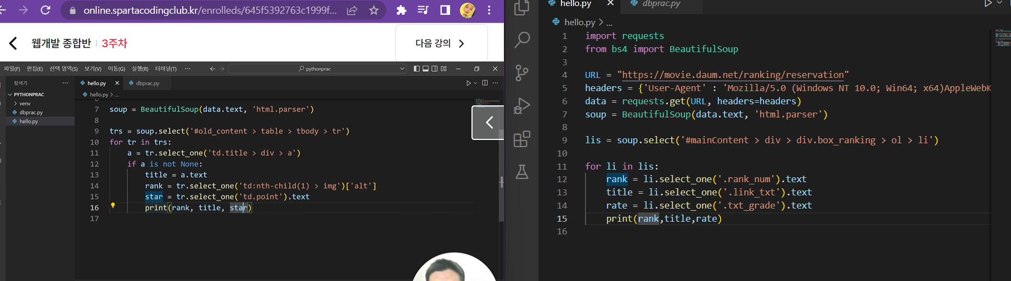Toggle bottom panel layout icon in video VS Code
This screenshot has width=1011, height=281.
coord(425,69)
